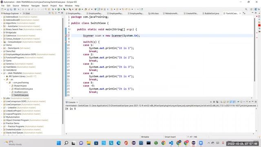Click Collapse All icon in Package Explorer
The width and height of the screenshot is (261, 147).
[x=50, y=13]
